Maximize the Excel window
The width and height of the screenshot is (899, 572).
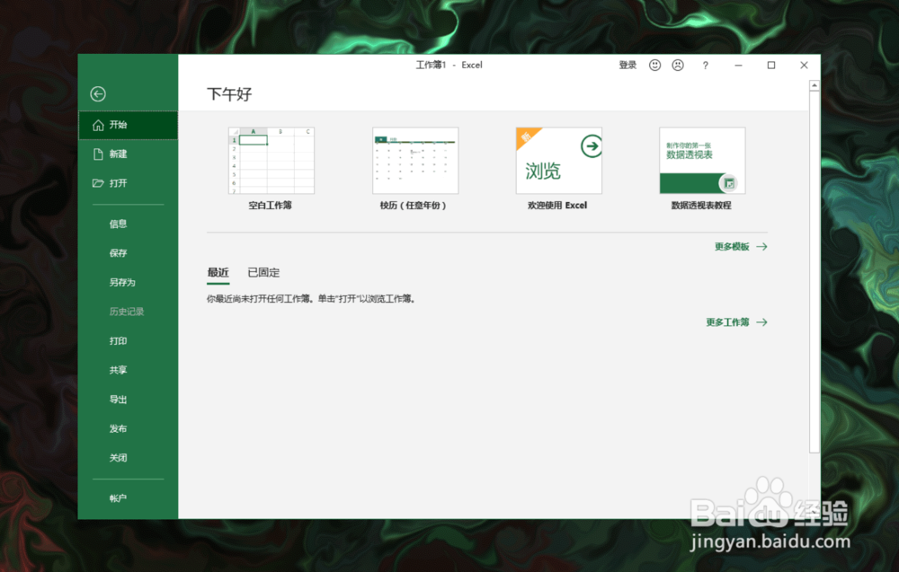[771, 66]
